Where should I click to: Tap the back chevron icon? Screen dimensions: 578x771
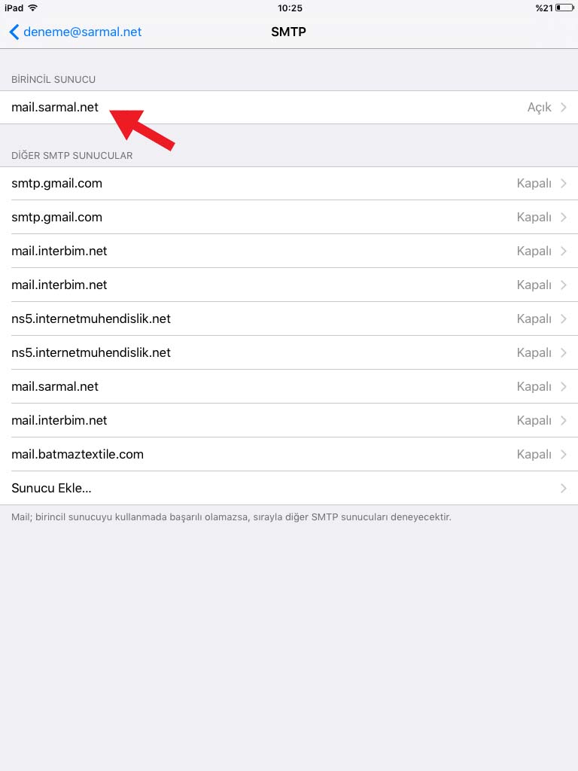tap(14, 32)
